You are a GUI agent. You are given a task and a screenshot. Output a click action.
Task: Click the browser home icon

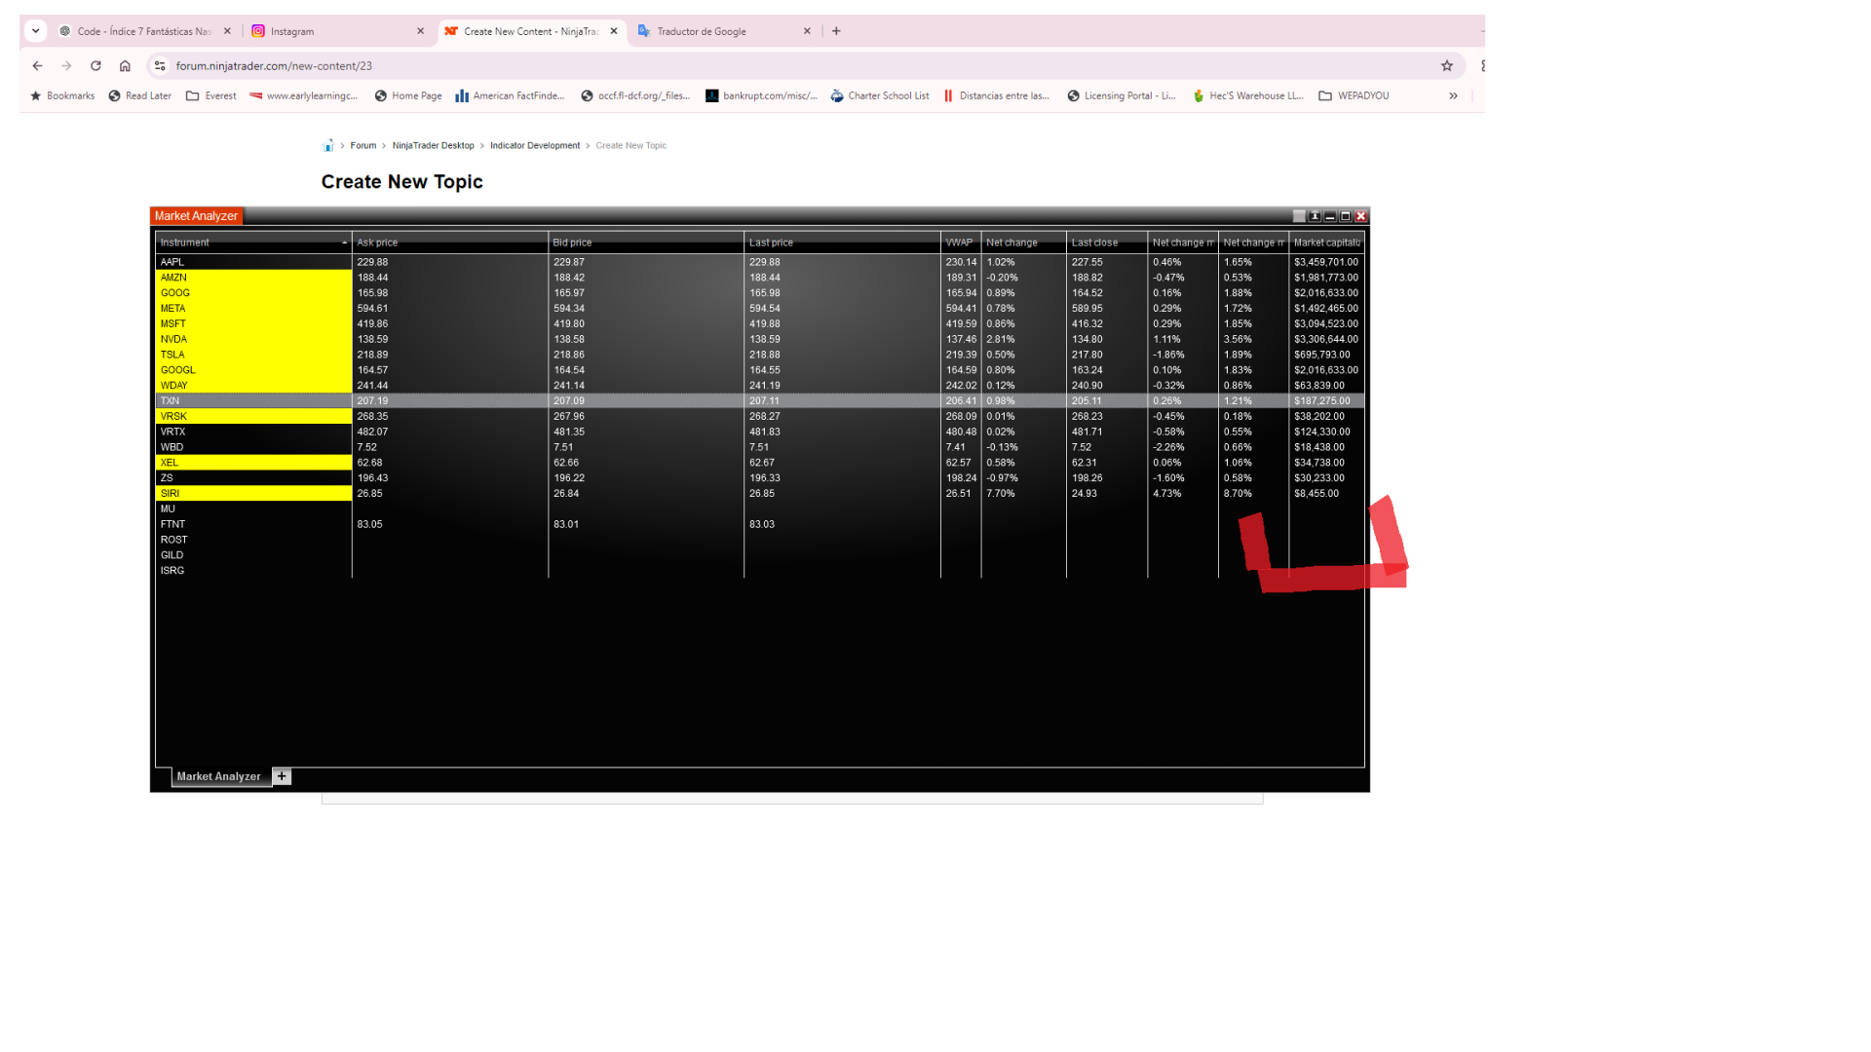125,66
